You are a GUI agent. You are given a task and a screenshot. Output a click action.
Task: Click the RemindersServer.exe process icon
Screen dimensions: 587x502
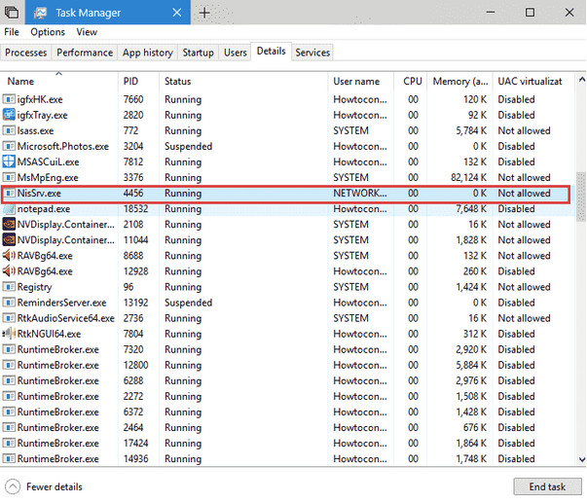tap(9, 303)
